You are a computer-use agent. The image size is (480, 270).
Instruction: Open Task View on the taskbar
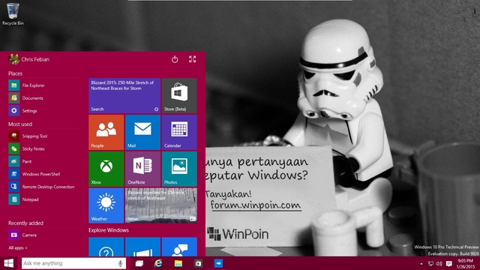pos(139,263)
